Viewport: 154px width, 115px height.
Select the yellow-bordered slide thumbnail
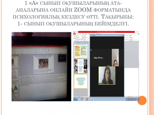point(81,81)
